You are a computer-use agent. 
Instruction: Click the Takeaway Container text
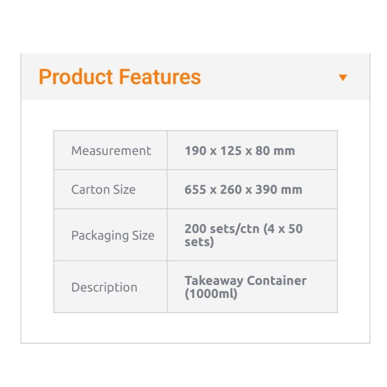click(x=245, y=281)
